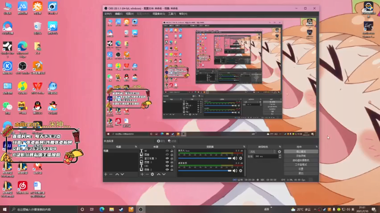Hide the 窗口采集 window capture source
Viewport: 380px width, 213px height.
[x=167, y=158]
